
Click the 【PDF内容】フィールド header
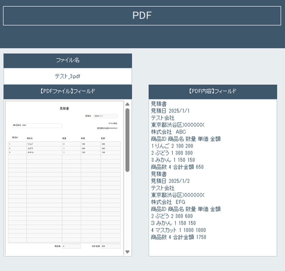click(213, 92)
